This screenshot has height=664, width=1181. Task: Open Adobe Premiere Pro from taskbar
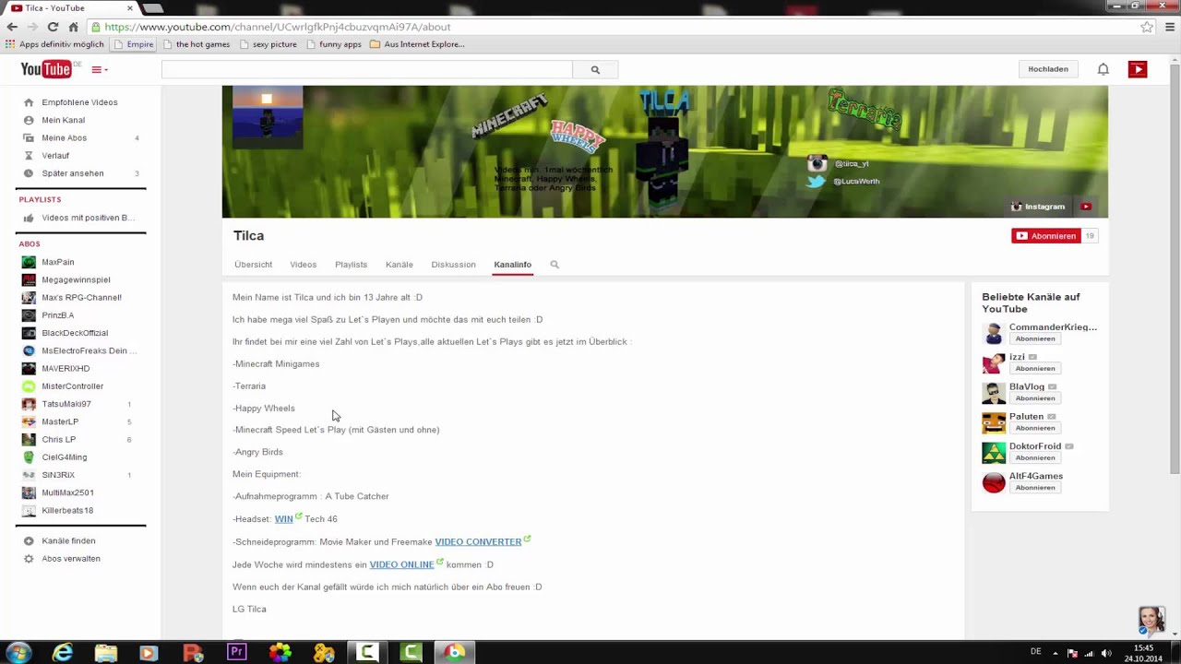[x=237, y=652]
